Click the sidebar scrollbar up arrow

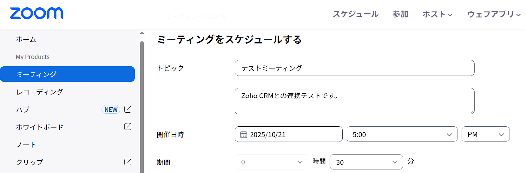tap(142, 33)
